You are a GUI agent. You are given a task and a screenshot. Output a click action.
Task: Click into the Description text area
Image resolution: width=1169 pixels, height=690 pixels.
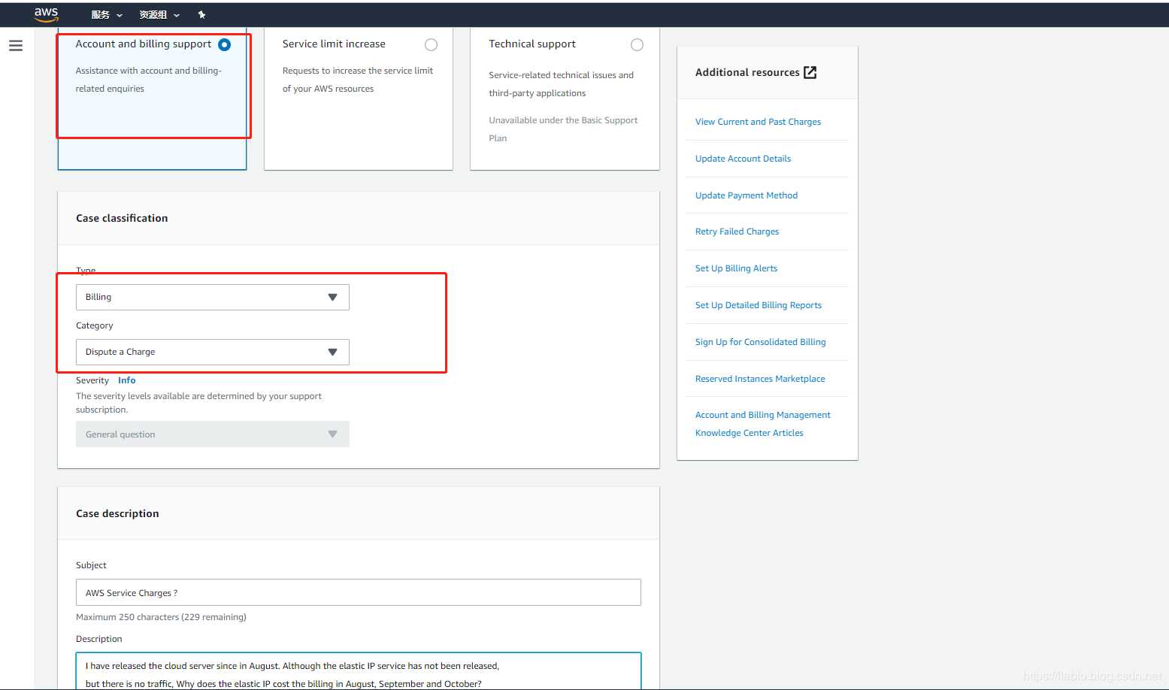click(359, 671)
